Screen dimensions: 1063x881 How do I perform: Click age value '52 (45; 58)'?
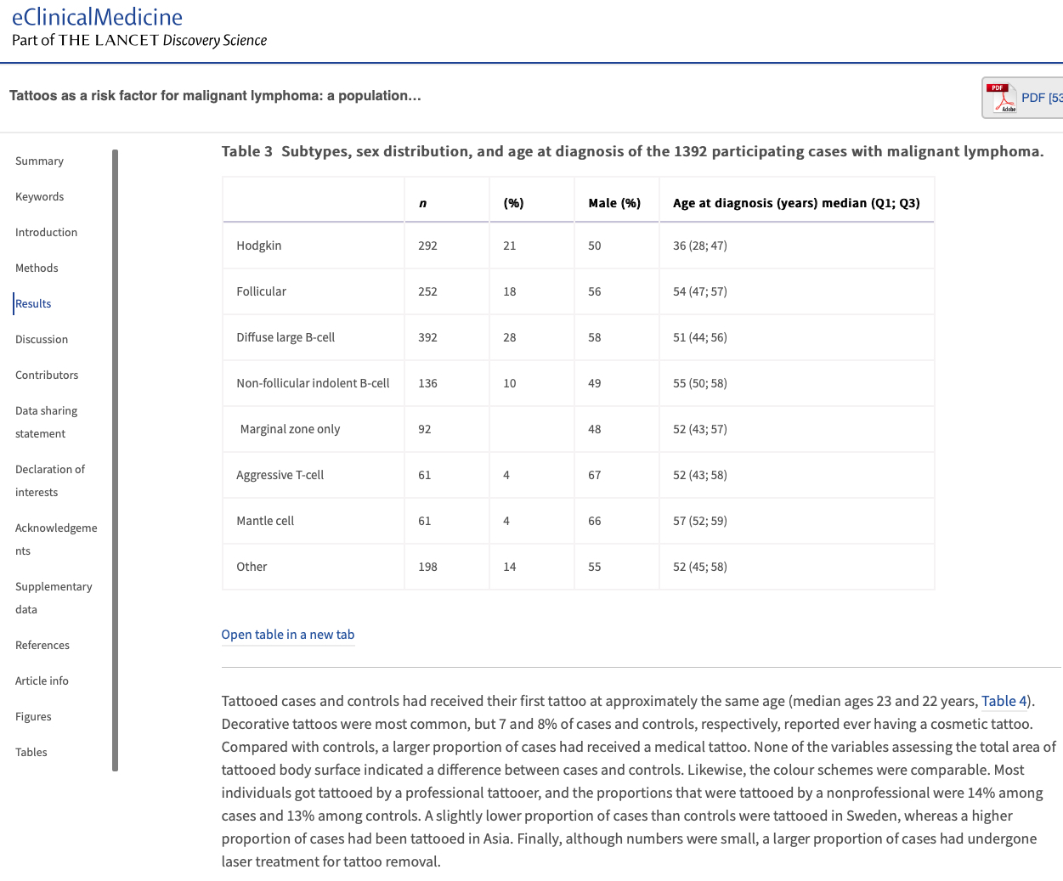[700, 567]
